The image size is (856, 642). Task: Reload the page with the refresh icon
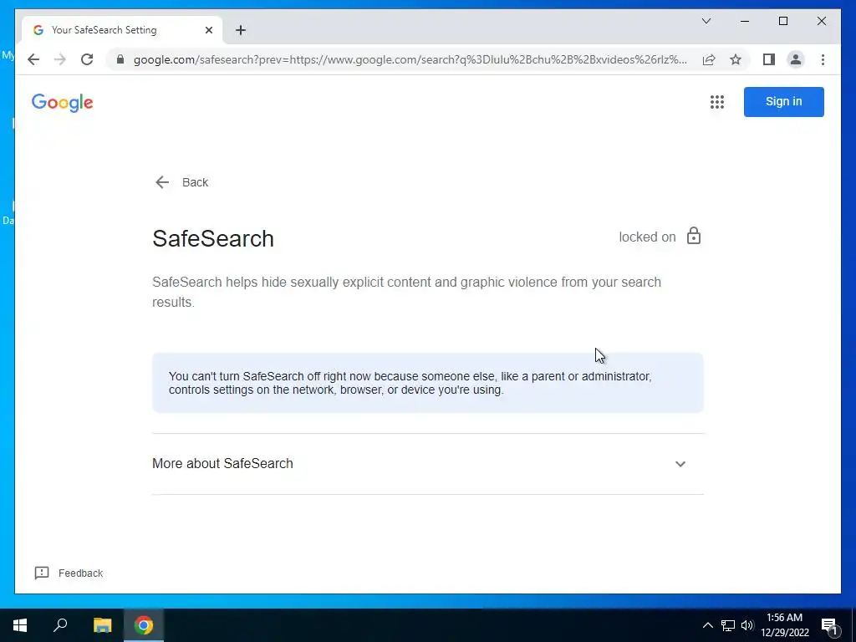(x=87, y=59)
